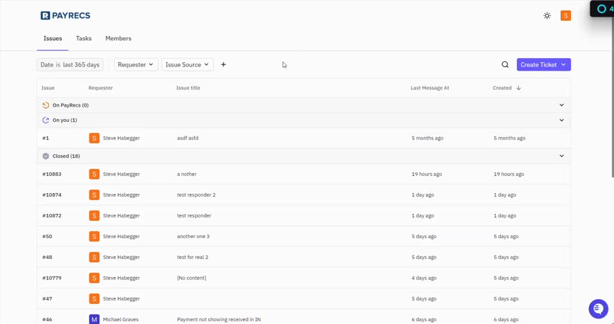Click the Closed status icon
Image resolution: width=614 pixels, height=324 pixels.
pos(46,156)
